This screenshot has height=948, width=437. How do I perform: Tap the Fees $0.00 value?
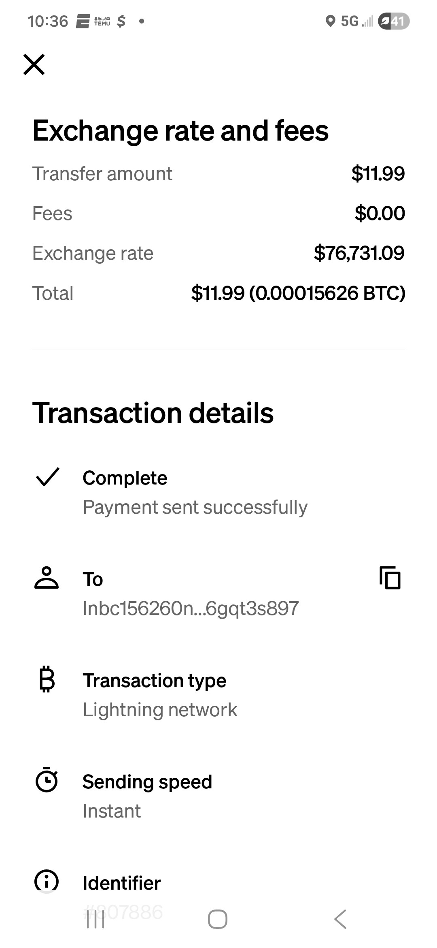pos(380,214)
